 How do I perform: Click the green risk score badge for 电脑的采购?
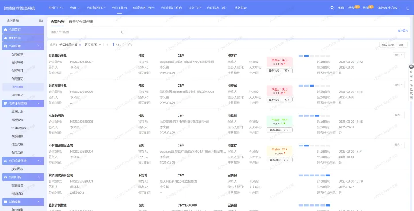tap(279, 121)
